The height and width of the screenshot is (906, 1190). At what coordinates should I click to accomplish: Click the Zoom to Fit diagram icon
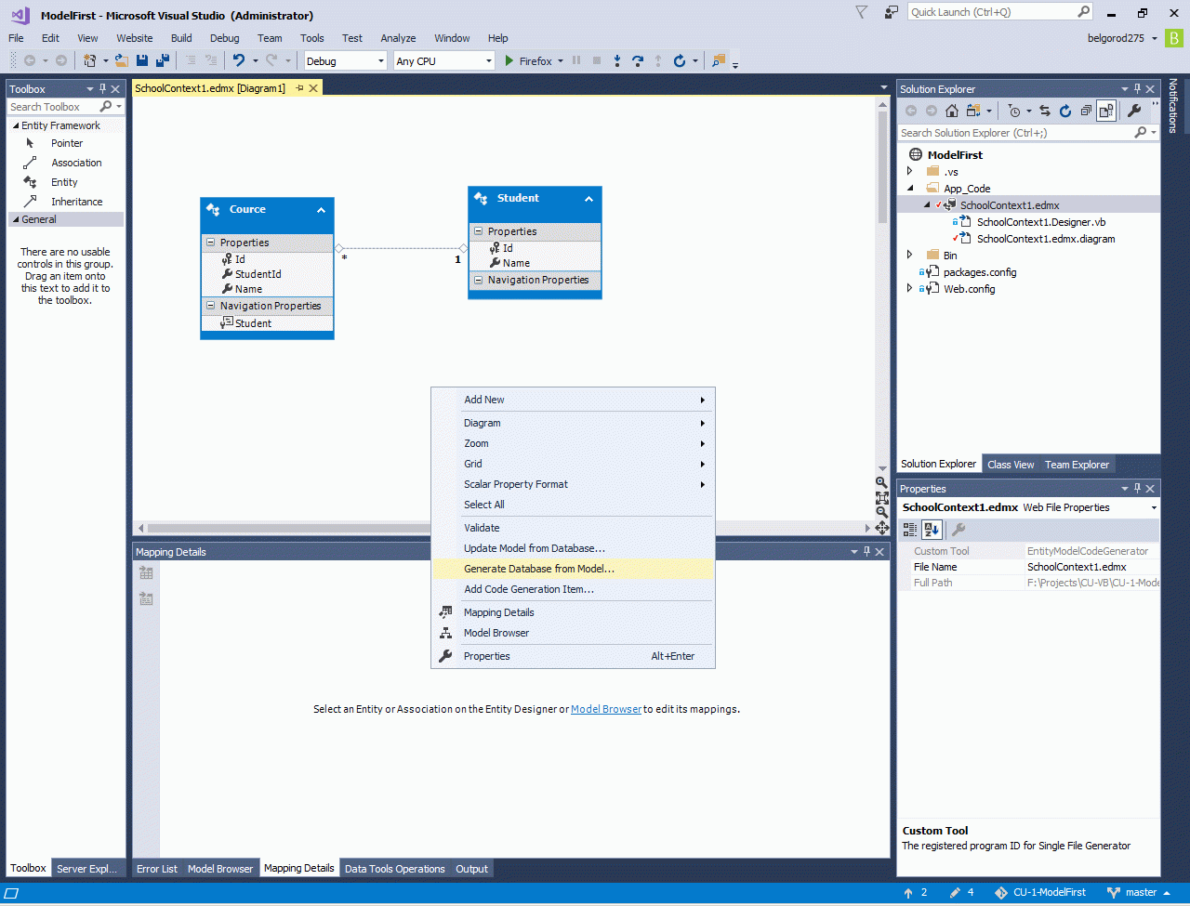(881, 497)
